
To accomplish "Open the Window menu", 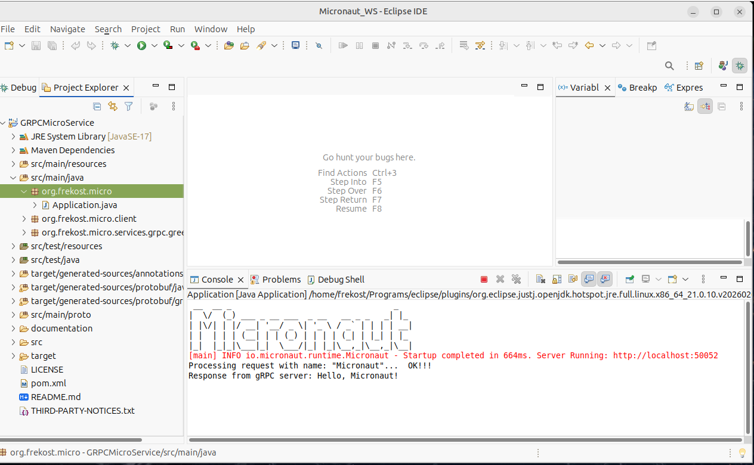I will [x=211, y=29].
